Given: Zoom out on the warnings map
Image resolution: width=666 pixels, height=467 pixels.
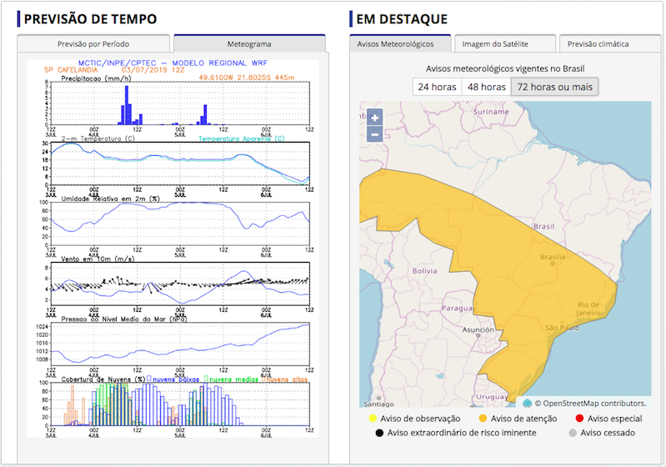Looking at the screenshot, I should (x=374, y=134).
